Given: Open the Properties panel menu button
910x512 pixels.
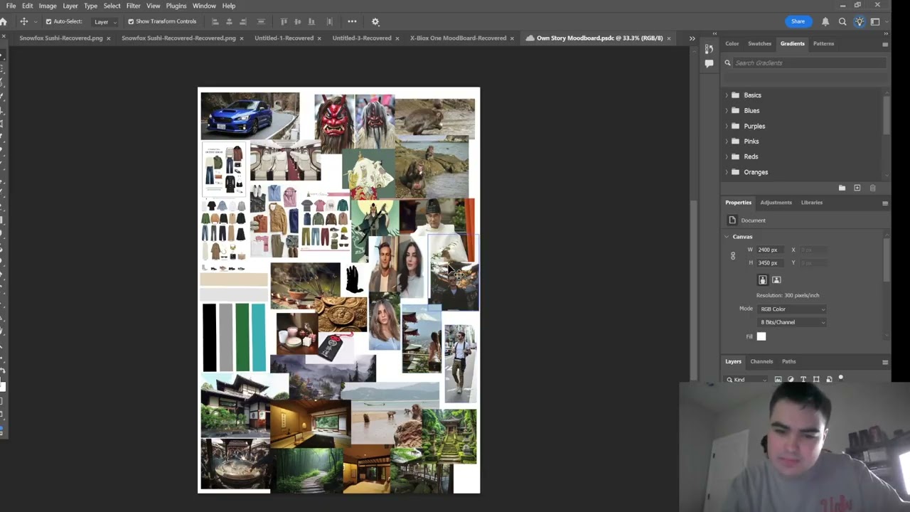Looking at the screenshot, I should (885, 203).
